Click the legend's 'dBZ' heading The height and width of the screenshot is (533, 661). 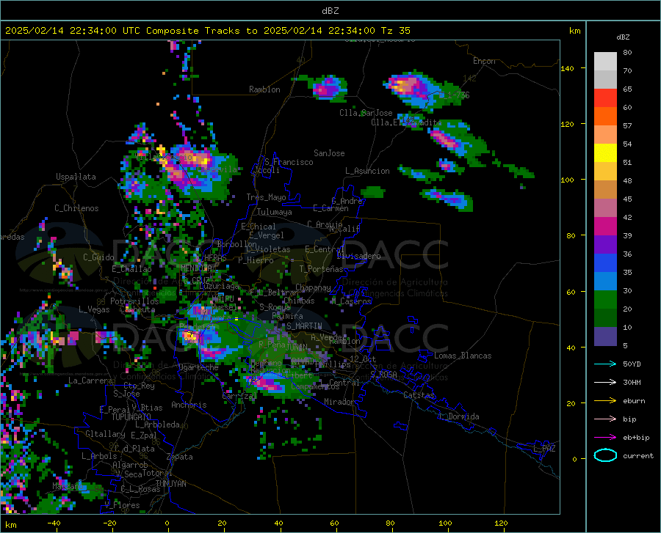pyautogui.click(x=623, y=37)
